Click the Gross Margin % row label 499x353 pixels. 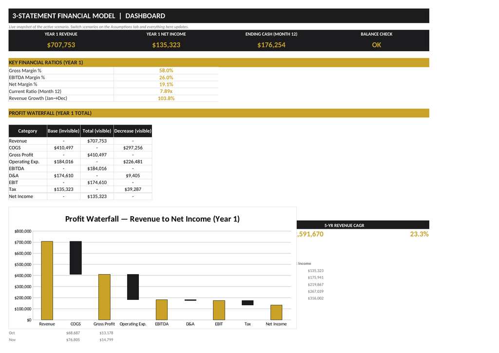coord(25,71)
